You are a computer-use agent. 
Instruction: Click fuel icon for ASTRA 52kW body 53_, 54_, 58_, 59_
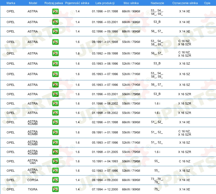coord(55,74)
